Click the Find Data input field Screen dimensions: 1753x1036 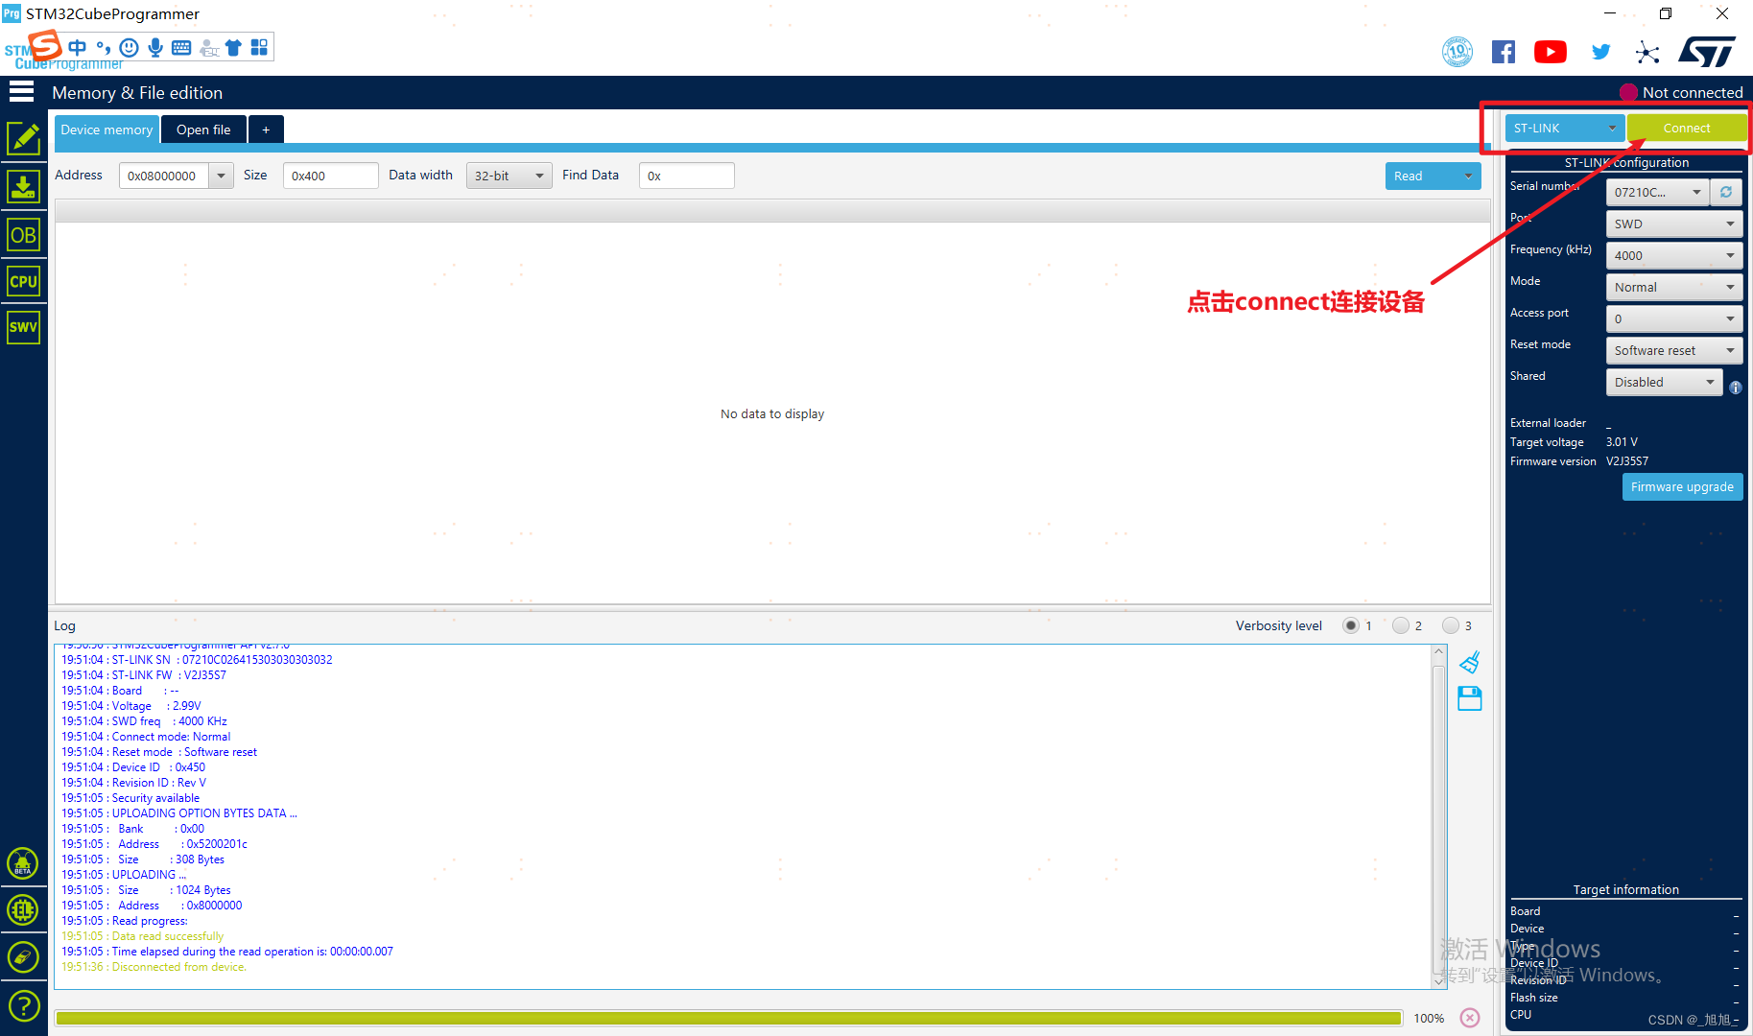point(687,176)
